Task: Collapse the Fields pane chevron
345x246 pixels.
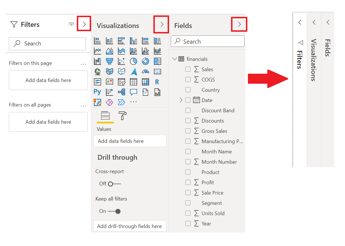Action: [x=239, y=25]
